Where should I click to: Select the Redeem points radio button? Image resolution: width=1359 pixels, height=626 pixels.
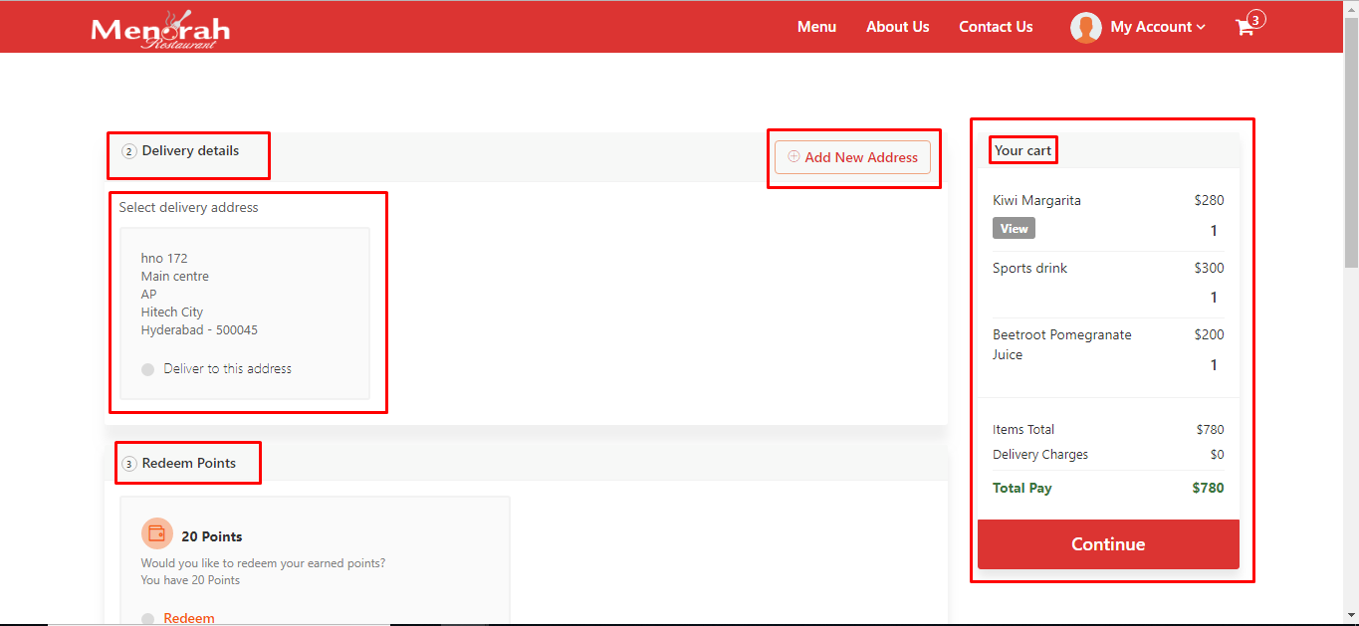pos(148,618)
